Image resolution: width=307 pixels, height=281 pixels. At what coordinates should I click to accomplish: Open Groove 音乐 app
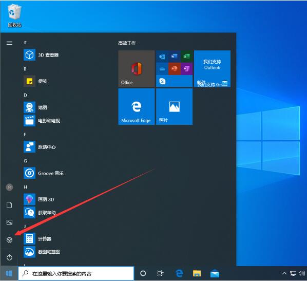(x=44, y=173)
